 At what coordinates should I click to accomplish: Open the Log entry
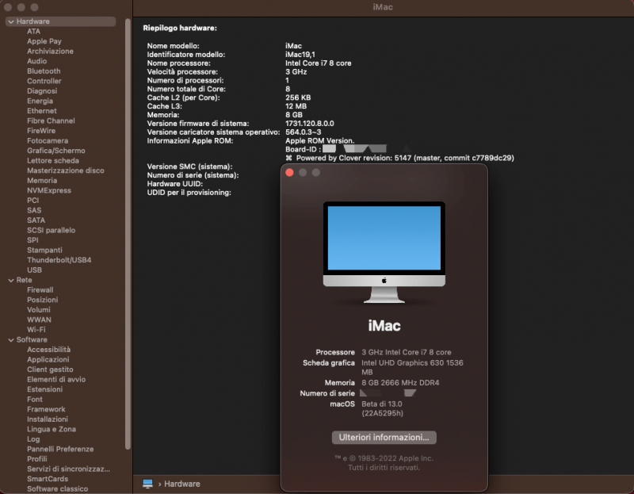coord(33,439)
